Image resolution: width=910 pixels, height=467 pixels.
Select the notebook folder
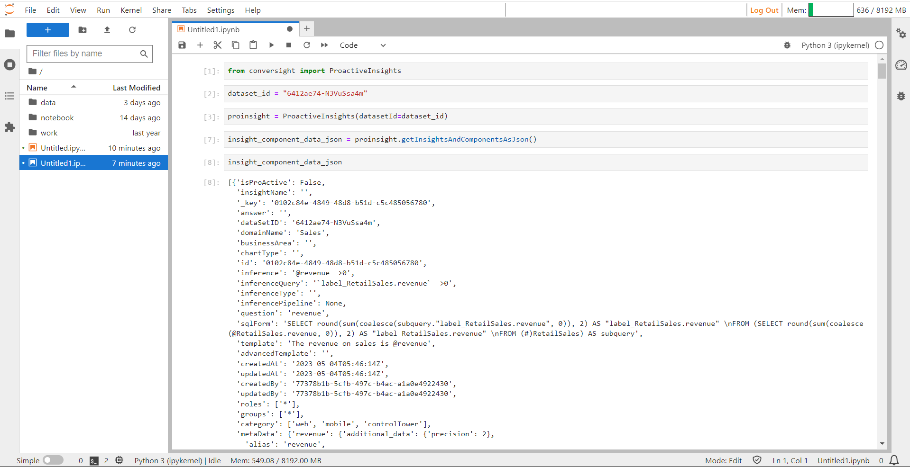click(94, 117)
